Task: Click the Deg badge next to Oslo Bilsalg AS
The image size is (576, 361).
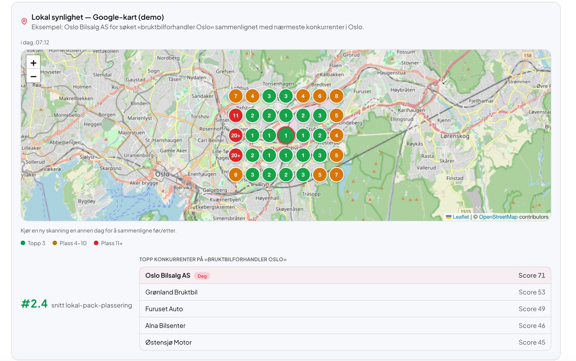Action: point(202,276)
